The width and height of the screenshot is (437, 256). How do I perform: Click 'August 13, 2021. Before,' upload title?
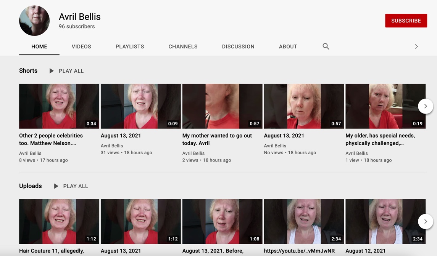[213, 251]
